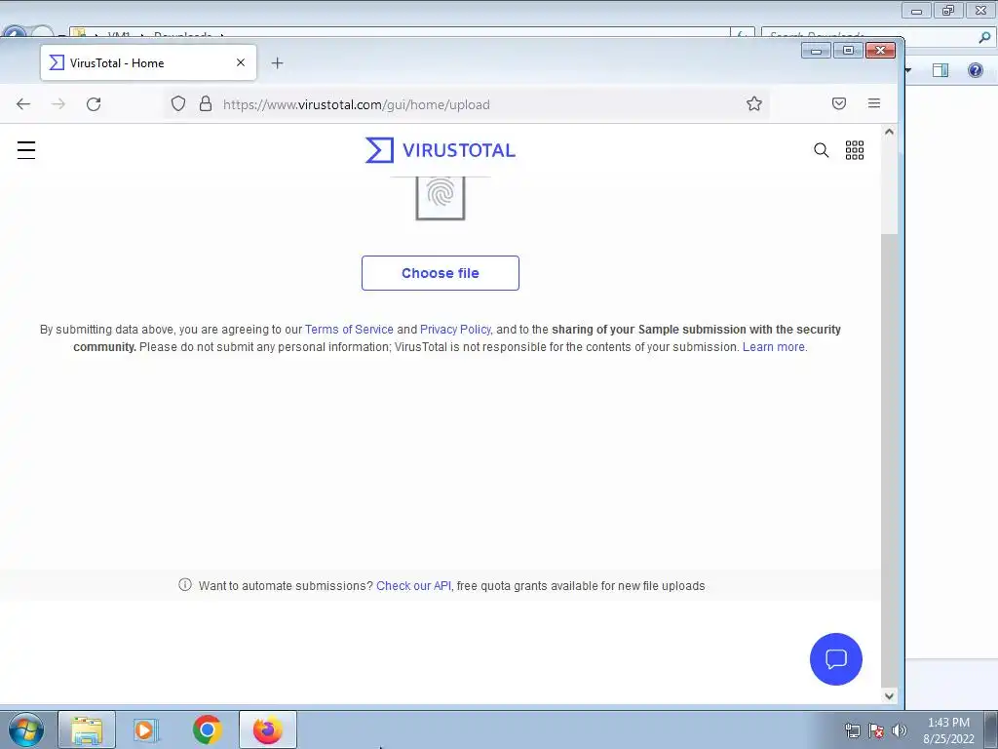Open Windows Start menu
This screenshot has height=749, width=998.
coord(26,729)
